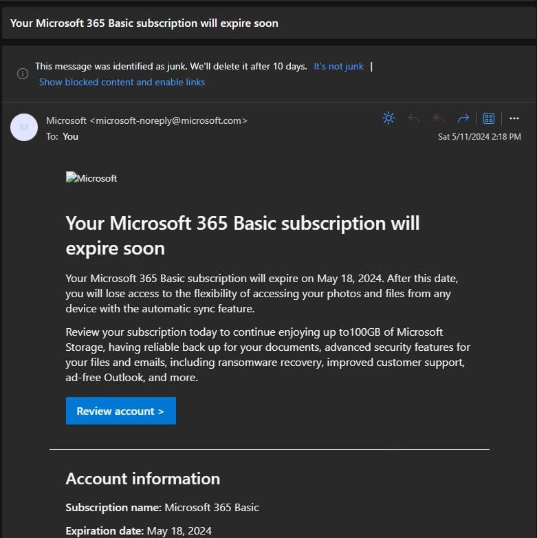Image resolution: width=537 pixels, height=538 pixels.
Task: Click the sender avatar with letter M
Action: (24, 127)
